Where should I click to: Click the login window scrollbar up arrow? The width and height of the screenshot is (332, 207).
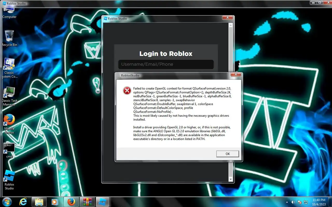coord(231,25)
